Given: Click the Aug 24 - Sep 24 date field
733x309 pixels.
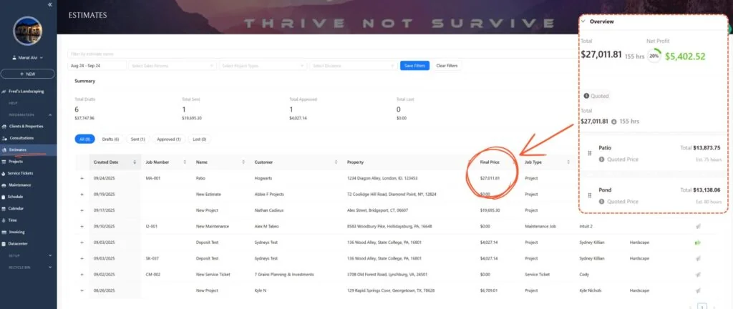Looking at the screenshot, I should [97, 66].
